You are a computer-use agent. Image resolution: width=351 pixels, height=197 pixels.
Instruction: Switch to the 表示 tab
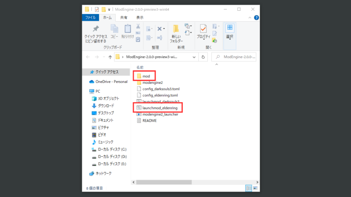140,17
